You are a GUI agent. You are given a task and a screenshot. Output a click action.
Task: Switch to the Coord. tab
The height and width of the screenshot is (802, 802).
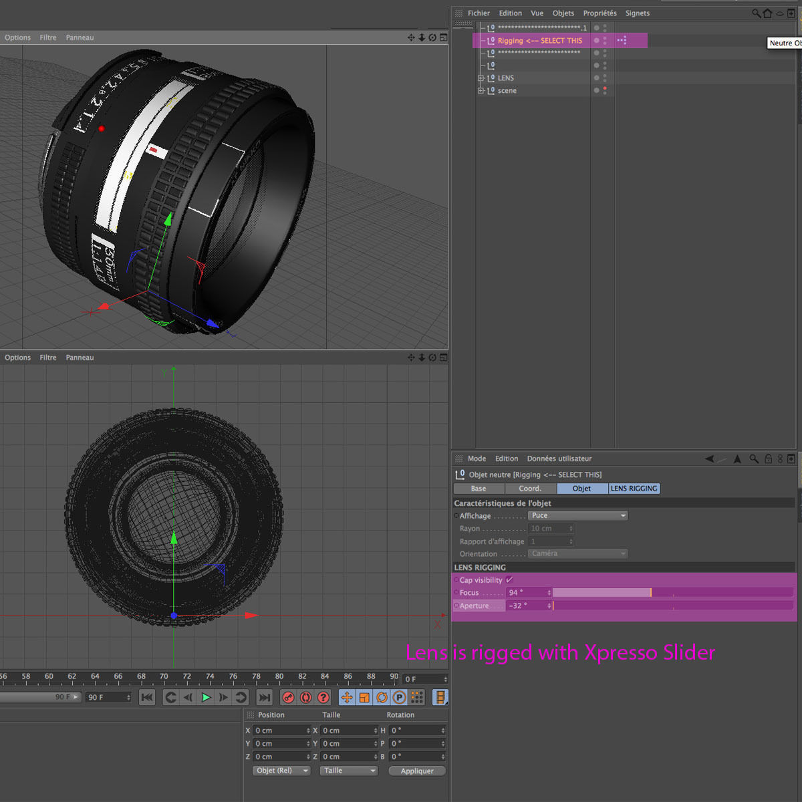click(530, 489)
